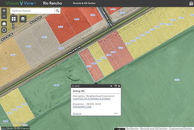This screenshot has height=130, width=194.
Task: Click the address search magnifier
Action: (x=57, y=11)
